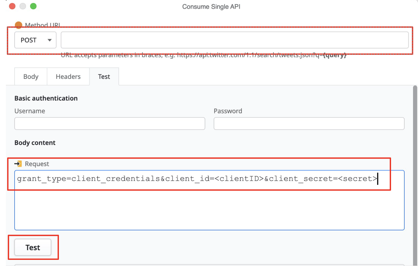Screen dimensions: 418x267
Task: Focus the Username field under Basic authentication
Action: tap(109, 123)
